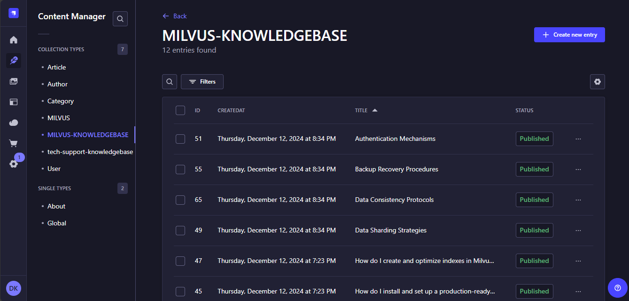The image size is (629, 301).
Task: Click the Create new entry button
Action: pos(569,35)
